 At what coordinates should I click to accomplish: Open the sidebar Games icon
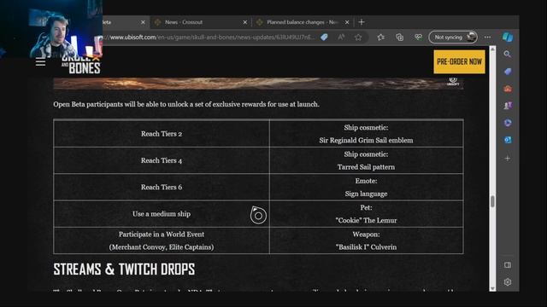click(x=508, y=106)
